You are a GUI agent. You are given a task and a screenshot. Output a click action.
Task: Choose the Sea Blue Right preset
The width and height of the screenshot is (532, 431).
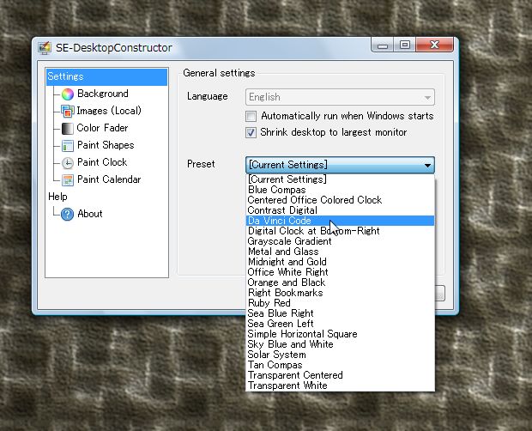340,313
